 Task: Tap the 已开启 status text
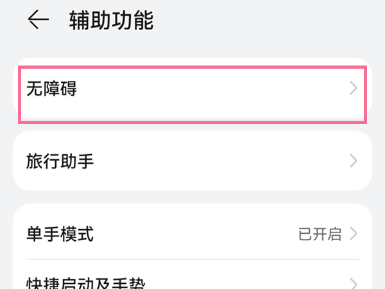coord(320,234)
